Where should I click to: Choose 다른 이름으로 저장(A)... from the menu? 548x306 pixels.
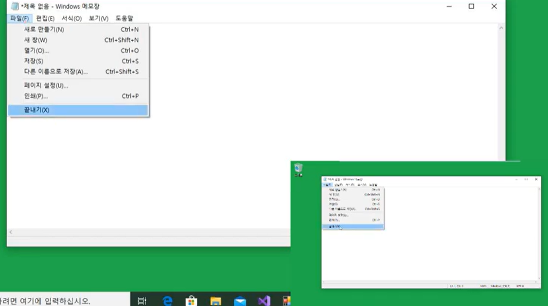pyautogui.click(x=78, y=72)
